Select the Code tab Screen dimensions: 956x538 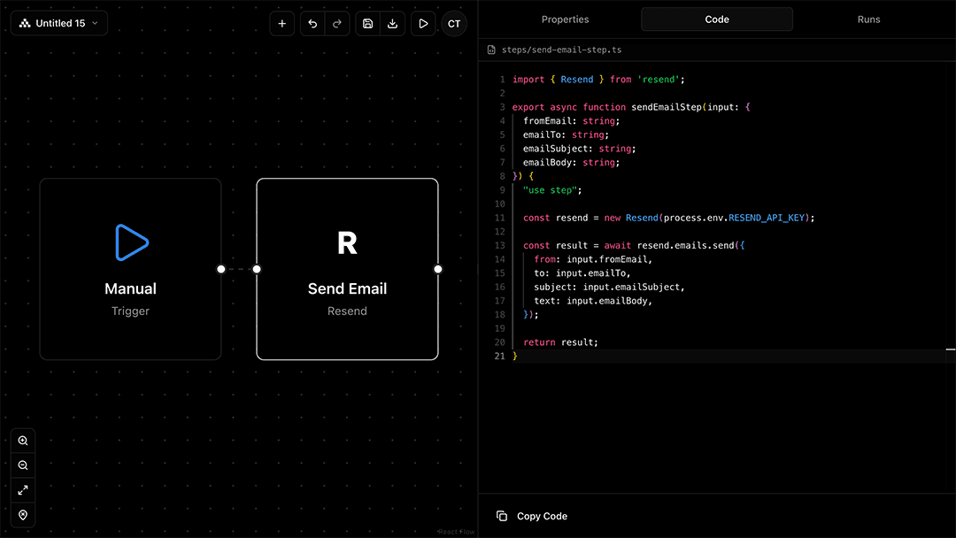pos(717,19)
